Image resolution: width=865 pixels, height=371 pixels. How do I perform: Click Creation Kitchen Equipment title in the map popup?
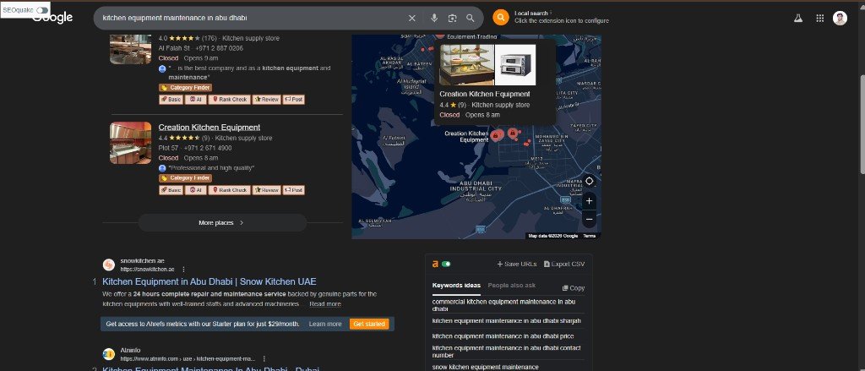(x=484, y=94)
